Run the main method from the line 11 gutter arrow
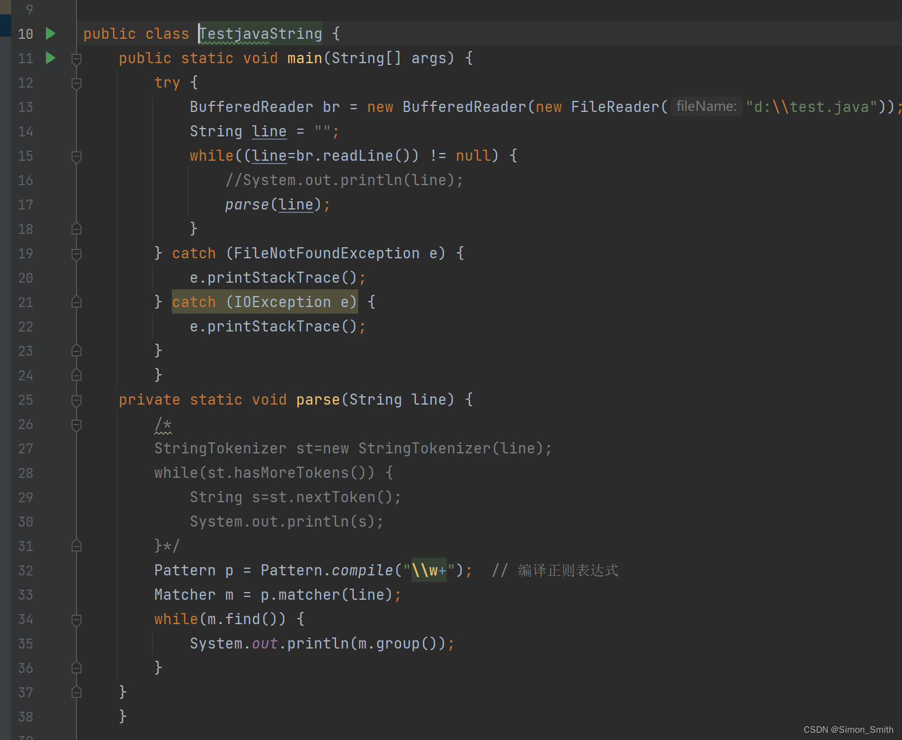 [50, 58]
